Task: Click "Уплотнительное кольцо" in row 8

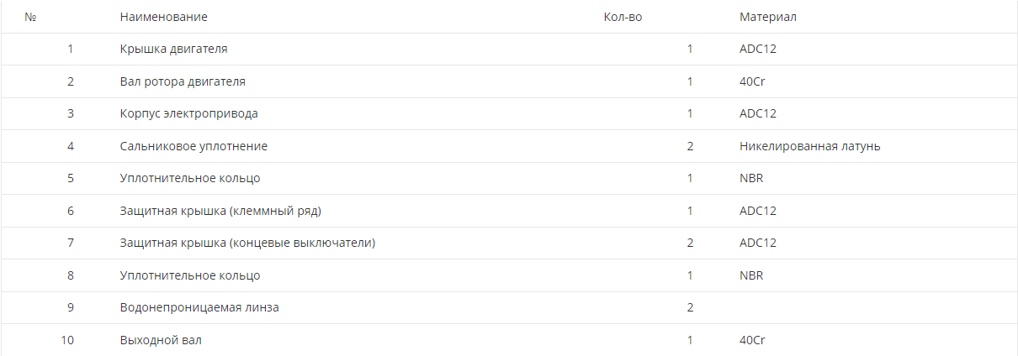Action: 190,275
